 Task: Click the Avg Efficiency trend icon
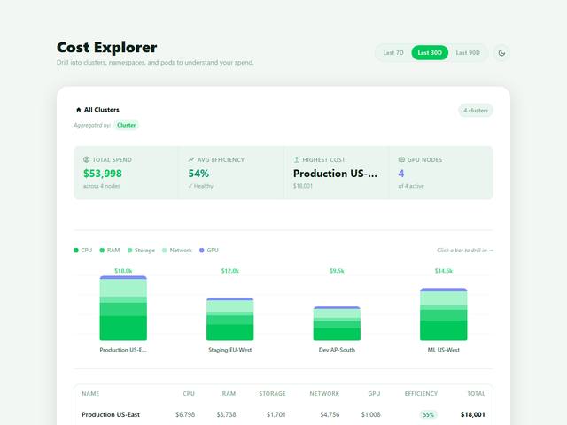tap(191, 159)
